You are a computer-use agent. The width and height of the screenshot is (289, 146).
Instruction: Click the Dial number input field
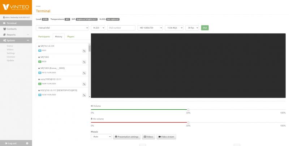click(121, 28)
